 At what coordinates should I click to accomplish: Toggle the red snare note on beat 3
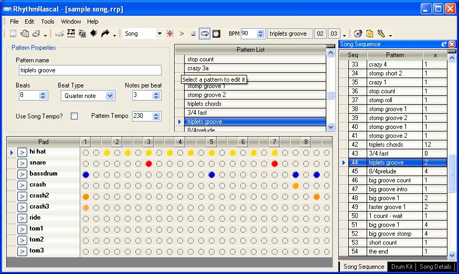click(148, 163)
